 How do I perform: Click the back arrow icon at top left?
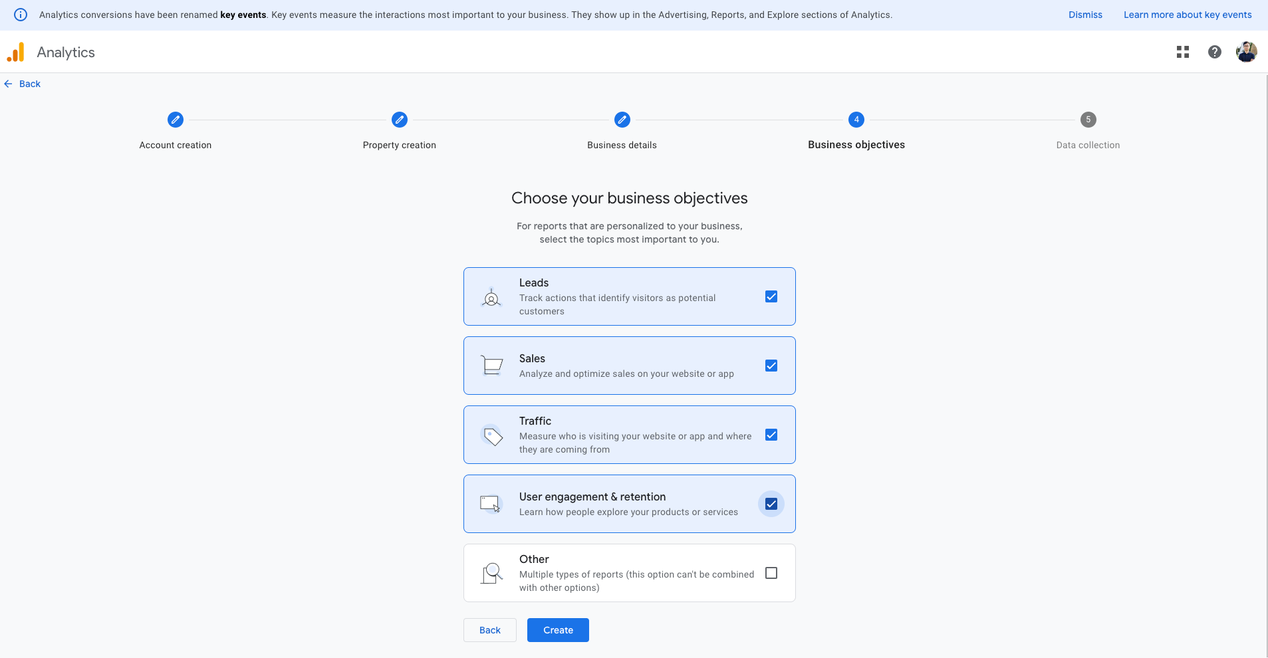click(x=9, y=84)
